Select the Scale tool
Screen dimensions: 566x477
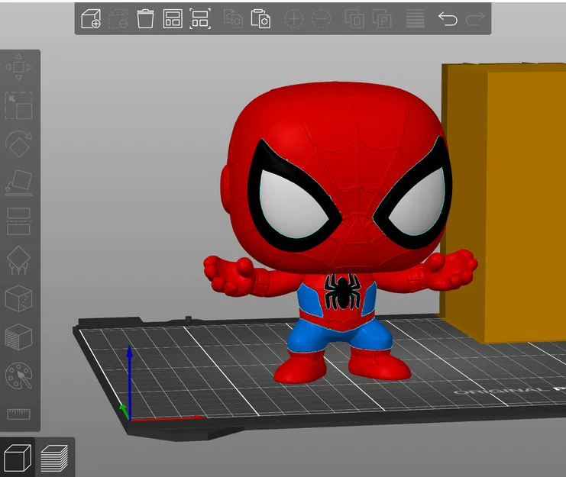[x=18, y=105]
